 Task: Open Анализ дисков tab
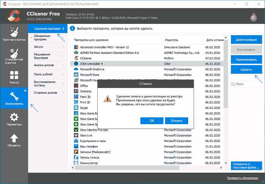pyautogui.click(x=48, y=65)
